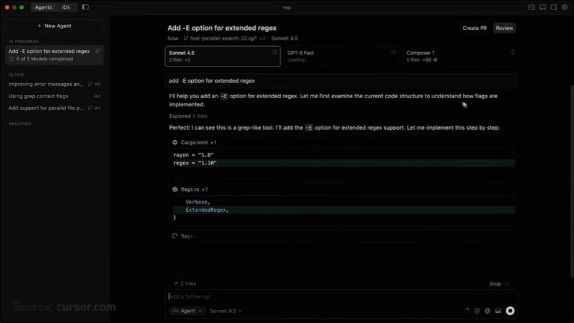Click the attach image icon in composer
This screenshot has height=323, width=574.
[x=498, y=311]
